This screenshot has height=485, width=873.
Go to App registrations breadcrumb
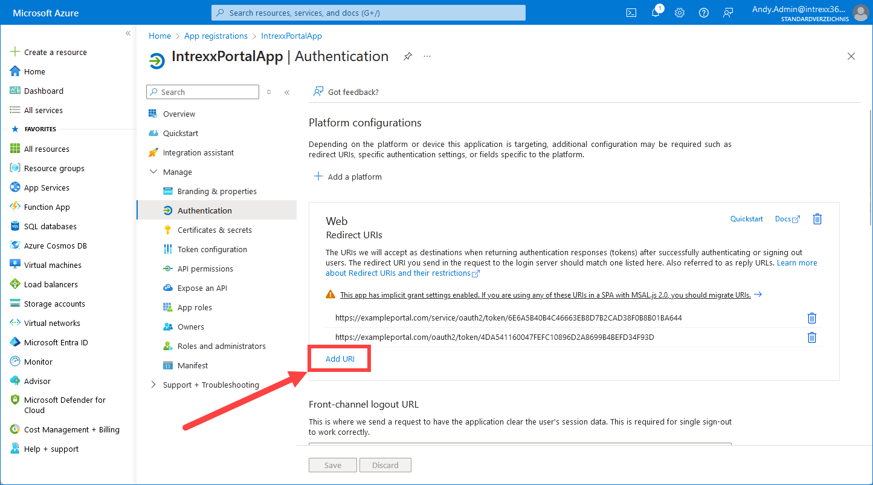[216, 36]
